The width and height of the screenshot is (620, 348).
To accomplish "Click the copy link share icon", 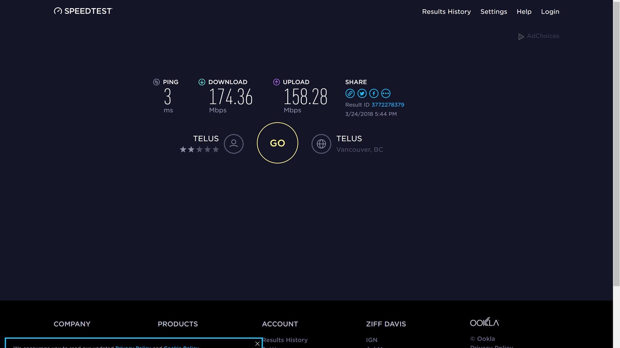I will point(350,93).
